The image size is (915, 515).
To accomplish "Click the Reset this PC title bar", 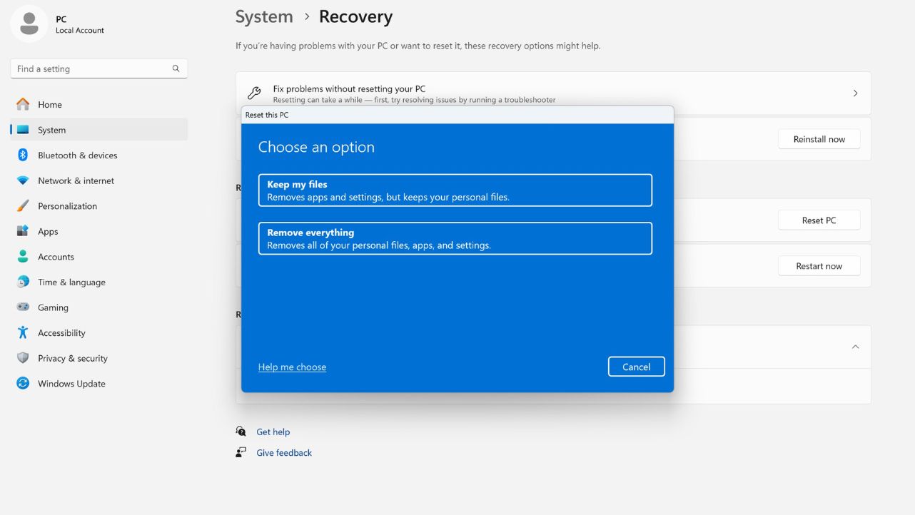I will [x=457, y=115].
